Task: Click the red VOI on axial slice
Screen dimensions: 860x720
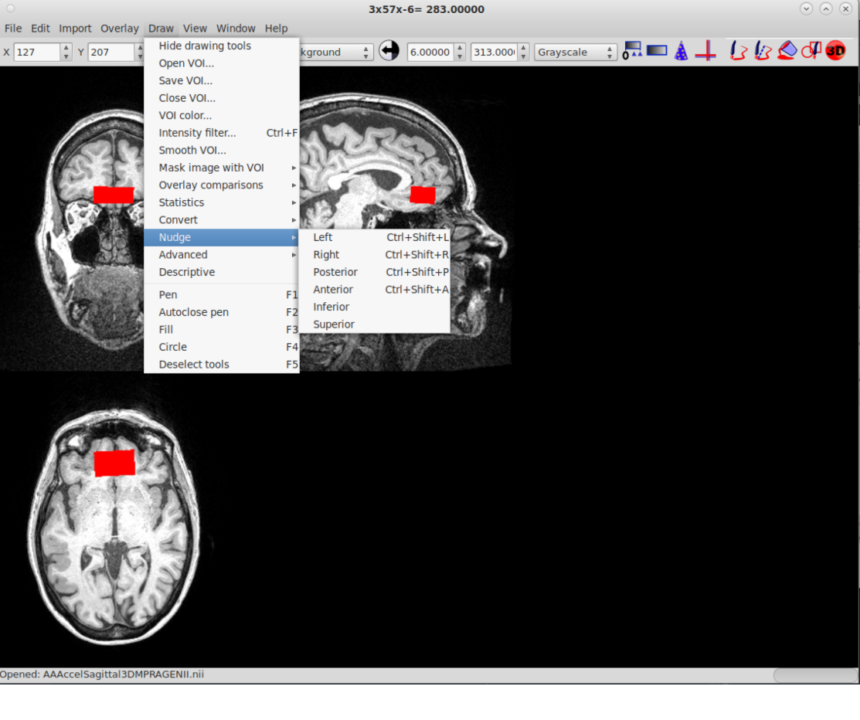Action: pyautogui.click(x=114, y=464)
